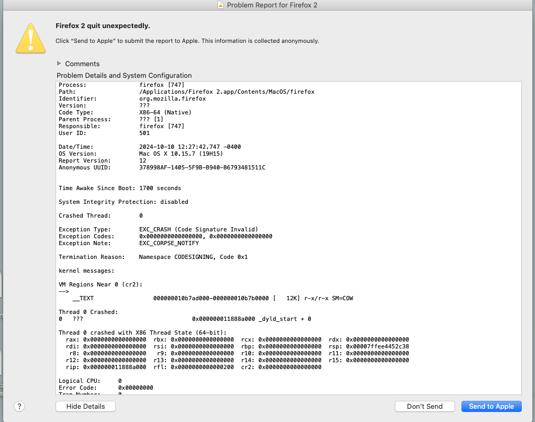Click the 'Thread 0 Crashed:' line
This screenshot has height=422, width=535.
[x=88, y=312]
